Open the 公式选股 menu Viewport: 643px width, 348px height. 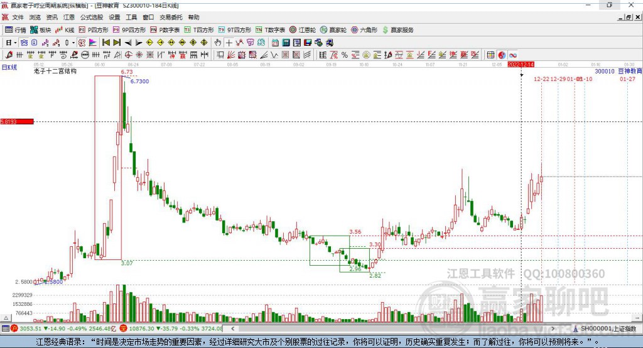[x=92, y=17]
